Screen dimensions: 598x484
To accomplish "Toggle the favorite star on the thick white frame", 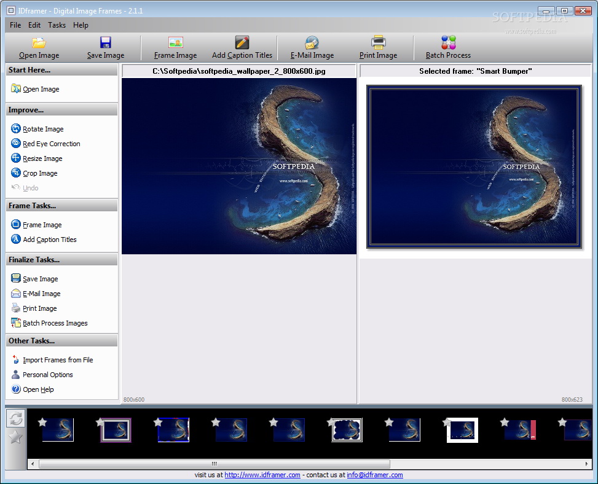I will (x=447, y=422).
